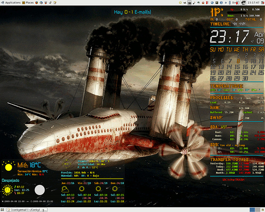Click the 'Despejado' weather condition text
This screenshot has width=265, height=212.
click(11, 180)
